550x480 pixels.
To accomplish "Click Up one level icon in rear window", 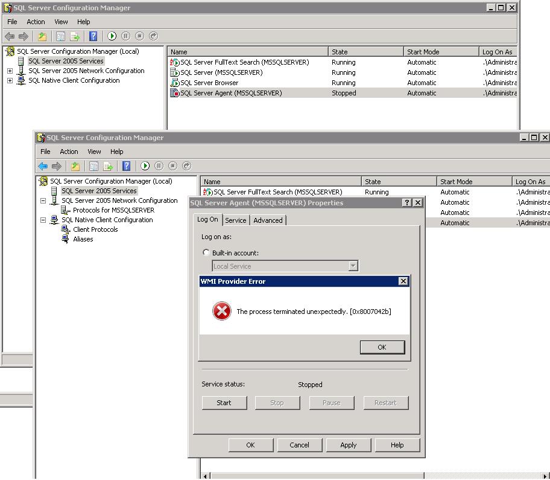I will click(x=42, y=36).
